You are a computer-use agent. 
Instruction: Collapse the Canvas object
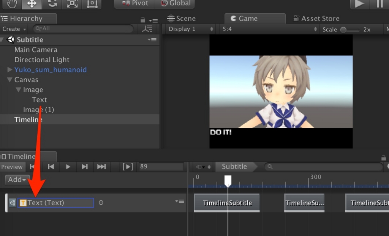pos(10,80)
